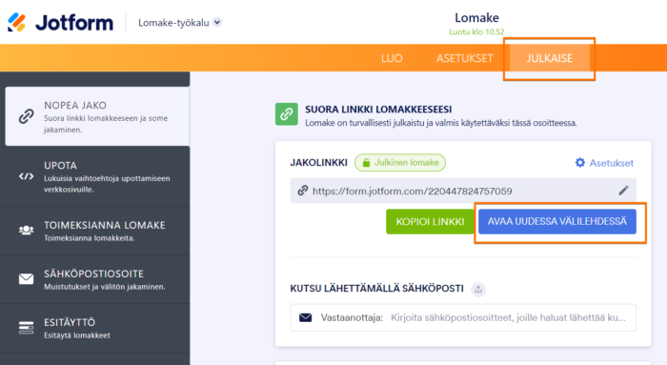This screenshot has height=365, width=667.
Task: Open the Lomake-työkalu dropdown arrow
Action: pos(217,22)
